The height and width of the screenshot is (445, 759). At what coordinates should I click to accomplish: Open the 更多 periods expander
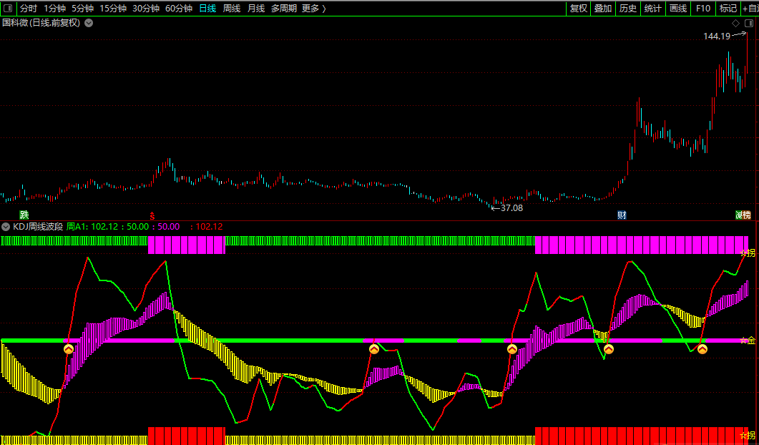point(313,9)
